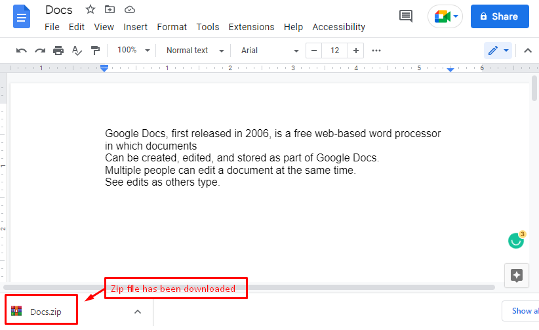Viewport: 539px width, 330px height.
Task: Expand the Docs.zip download options arrow
Action: click(138, 312)
